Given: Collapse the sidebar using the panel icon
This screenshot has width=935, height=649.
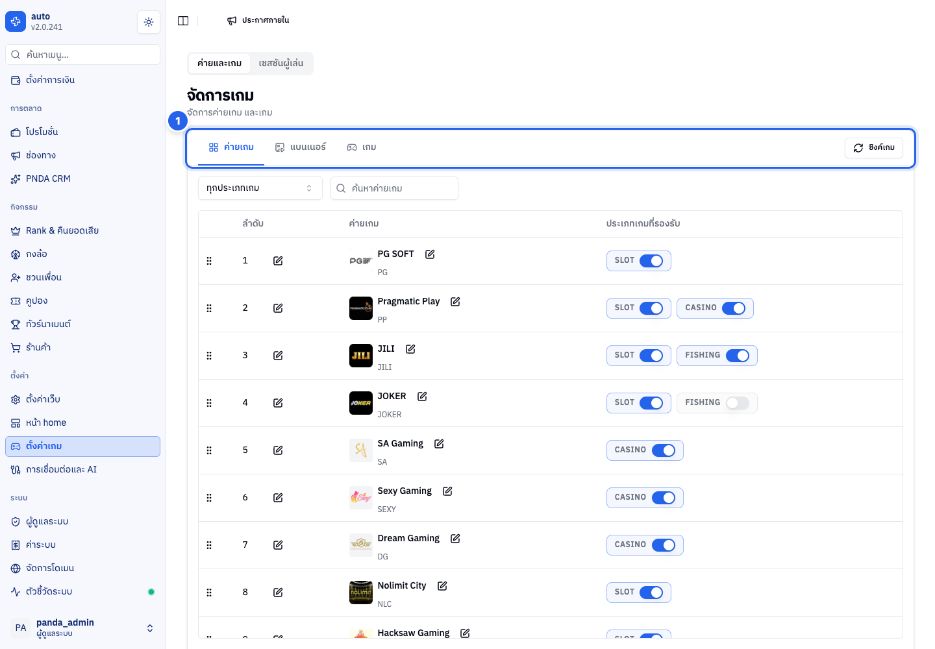Looking at the screenshot, I should pyautogui.click(x=183, y=21).
